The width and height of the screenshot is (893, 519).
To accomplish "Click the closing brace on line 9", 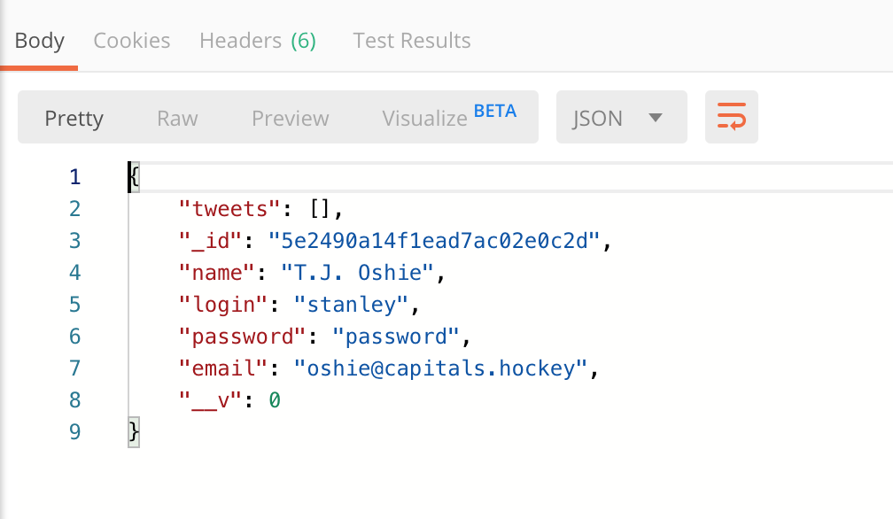I will tap(134, 431).
